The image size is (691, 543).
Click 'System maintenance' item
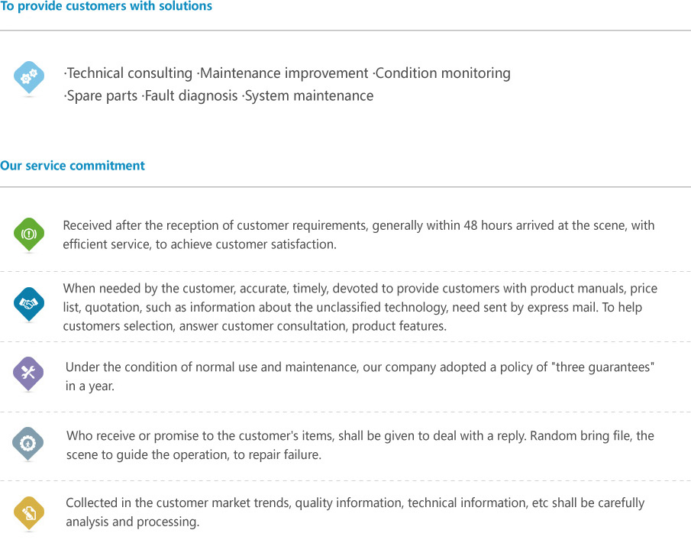[308, 95]
